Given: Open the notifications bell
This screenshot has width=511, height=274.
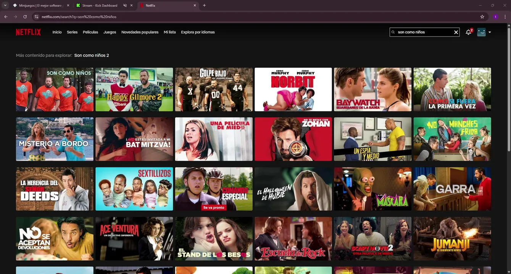Looking at the screenshot, I should pyautogui.click(x=468, y=32).
